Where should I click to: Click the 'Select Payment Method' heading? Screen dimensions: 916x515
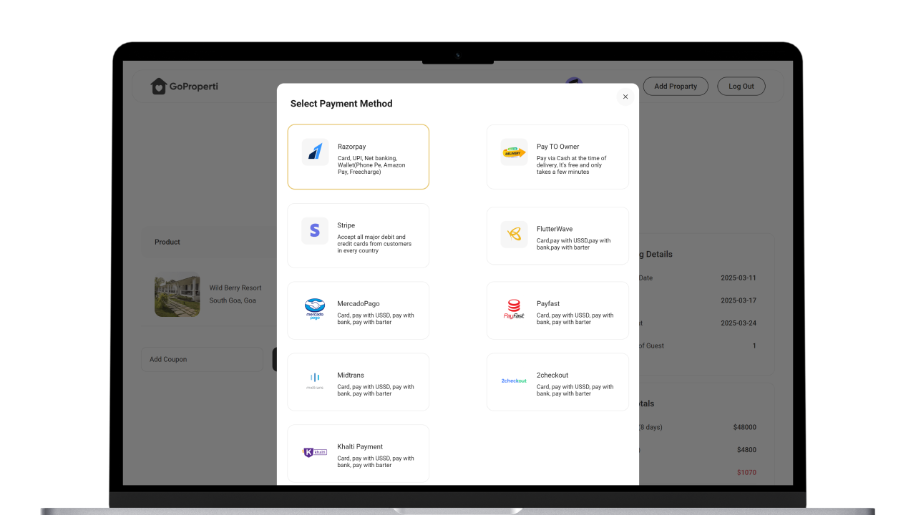click(341, 104)
